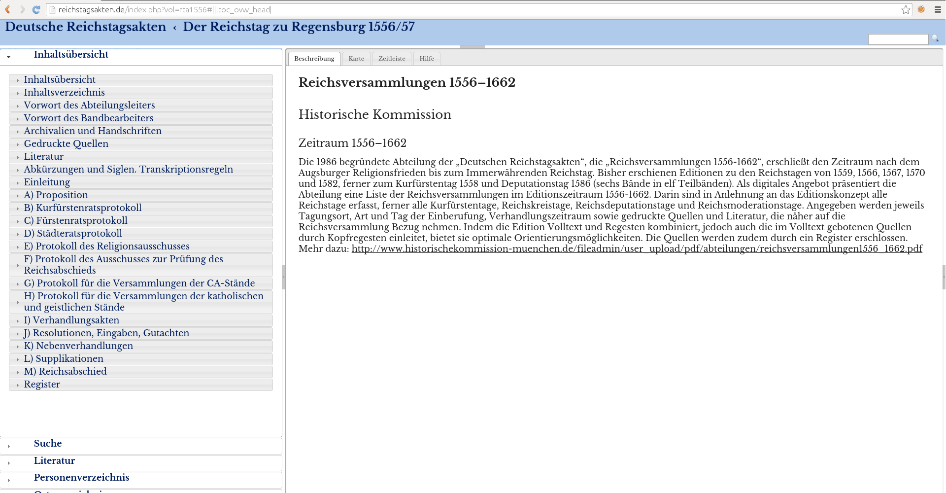This screenshot has width=946, height=493.
Task: Open A) Proposition tree entry
Action: (x=56, y=195)
